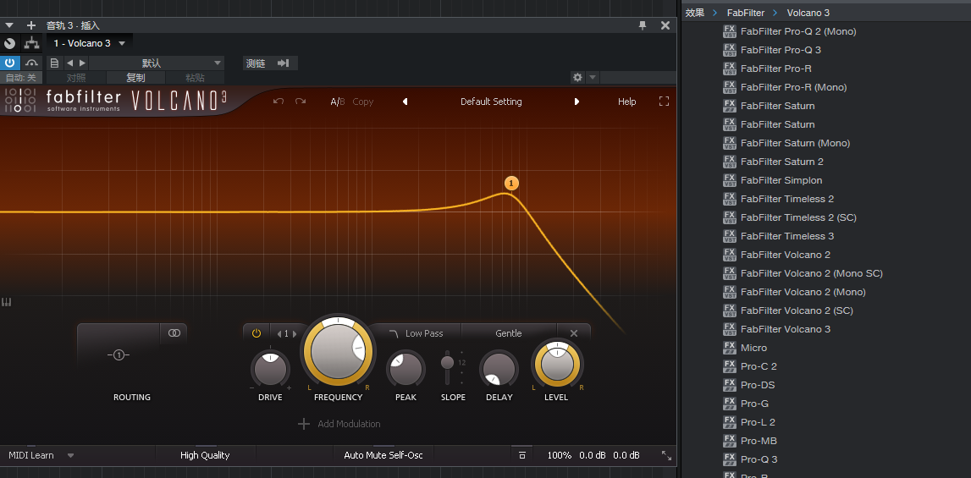Toggle the stereo link routing icon
The width and height of the screenshot is (971, 478).
tap(174, 333)
